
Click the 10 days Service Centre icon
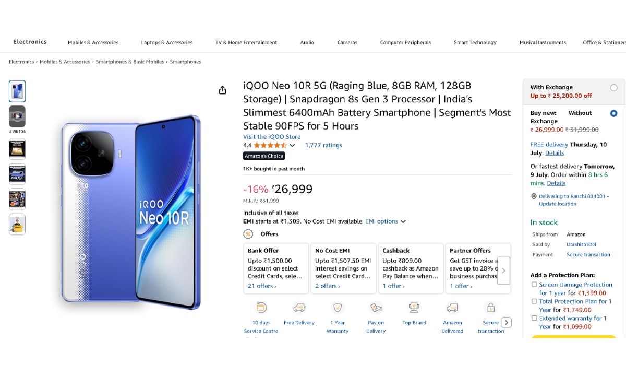(x=261, y=308)
